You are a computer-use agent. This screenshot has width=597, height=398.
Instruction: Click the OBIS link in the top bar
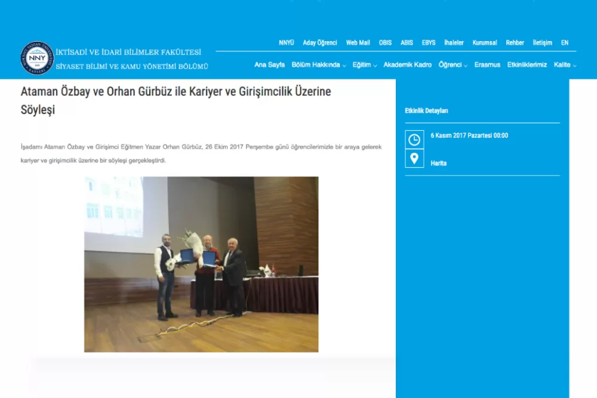tap(385, 42)
